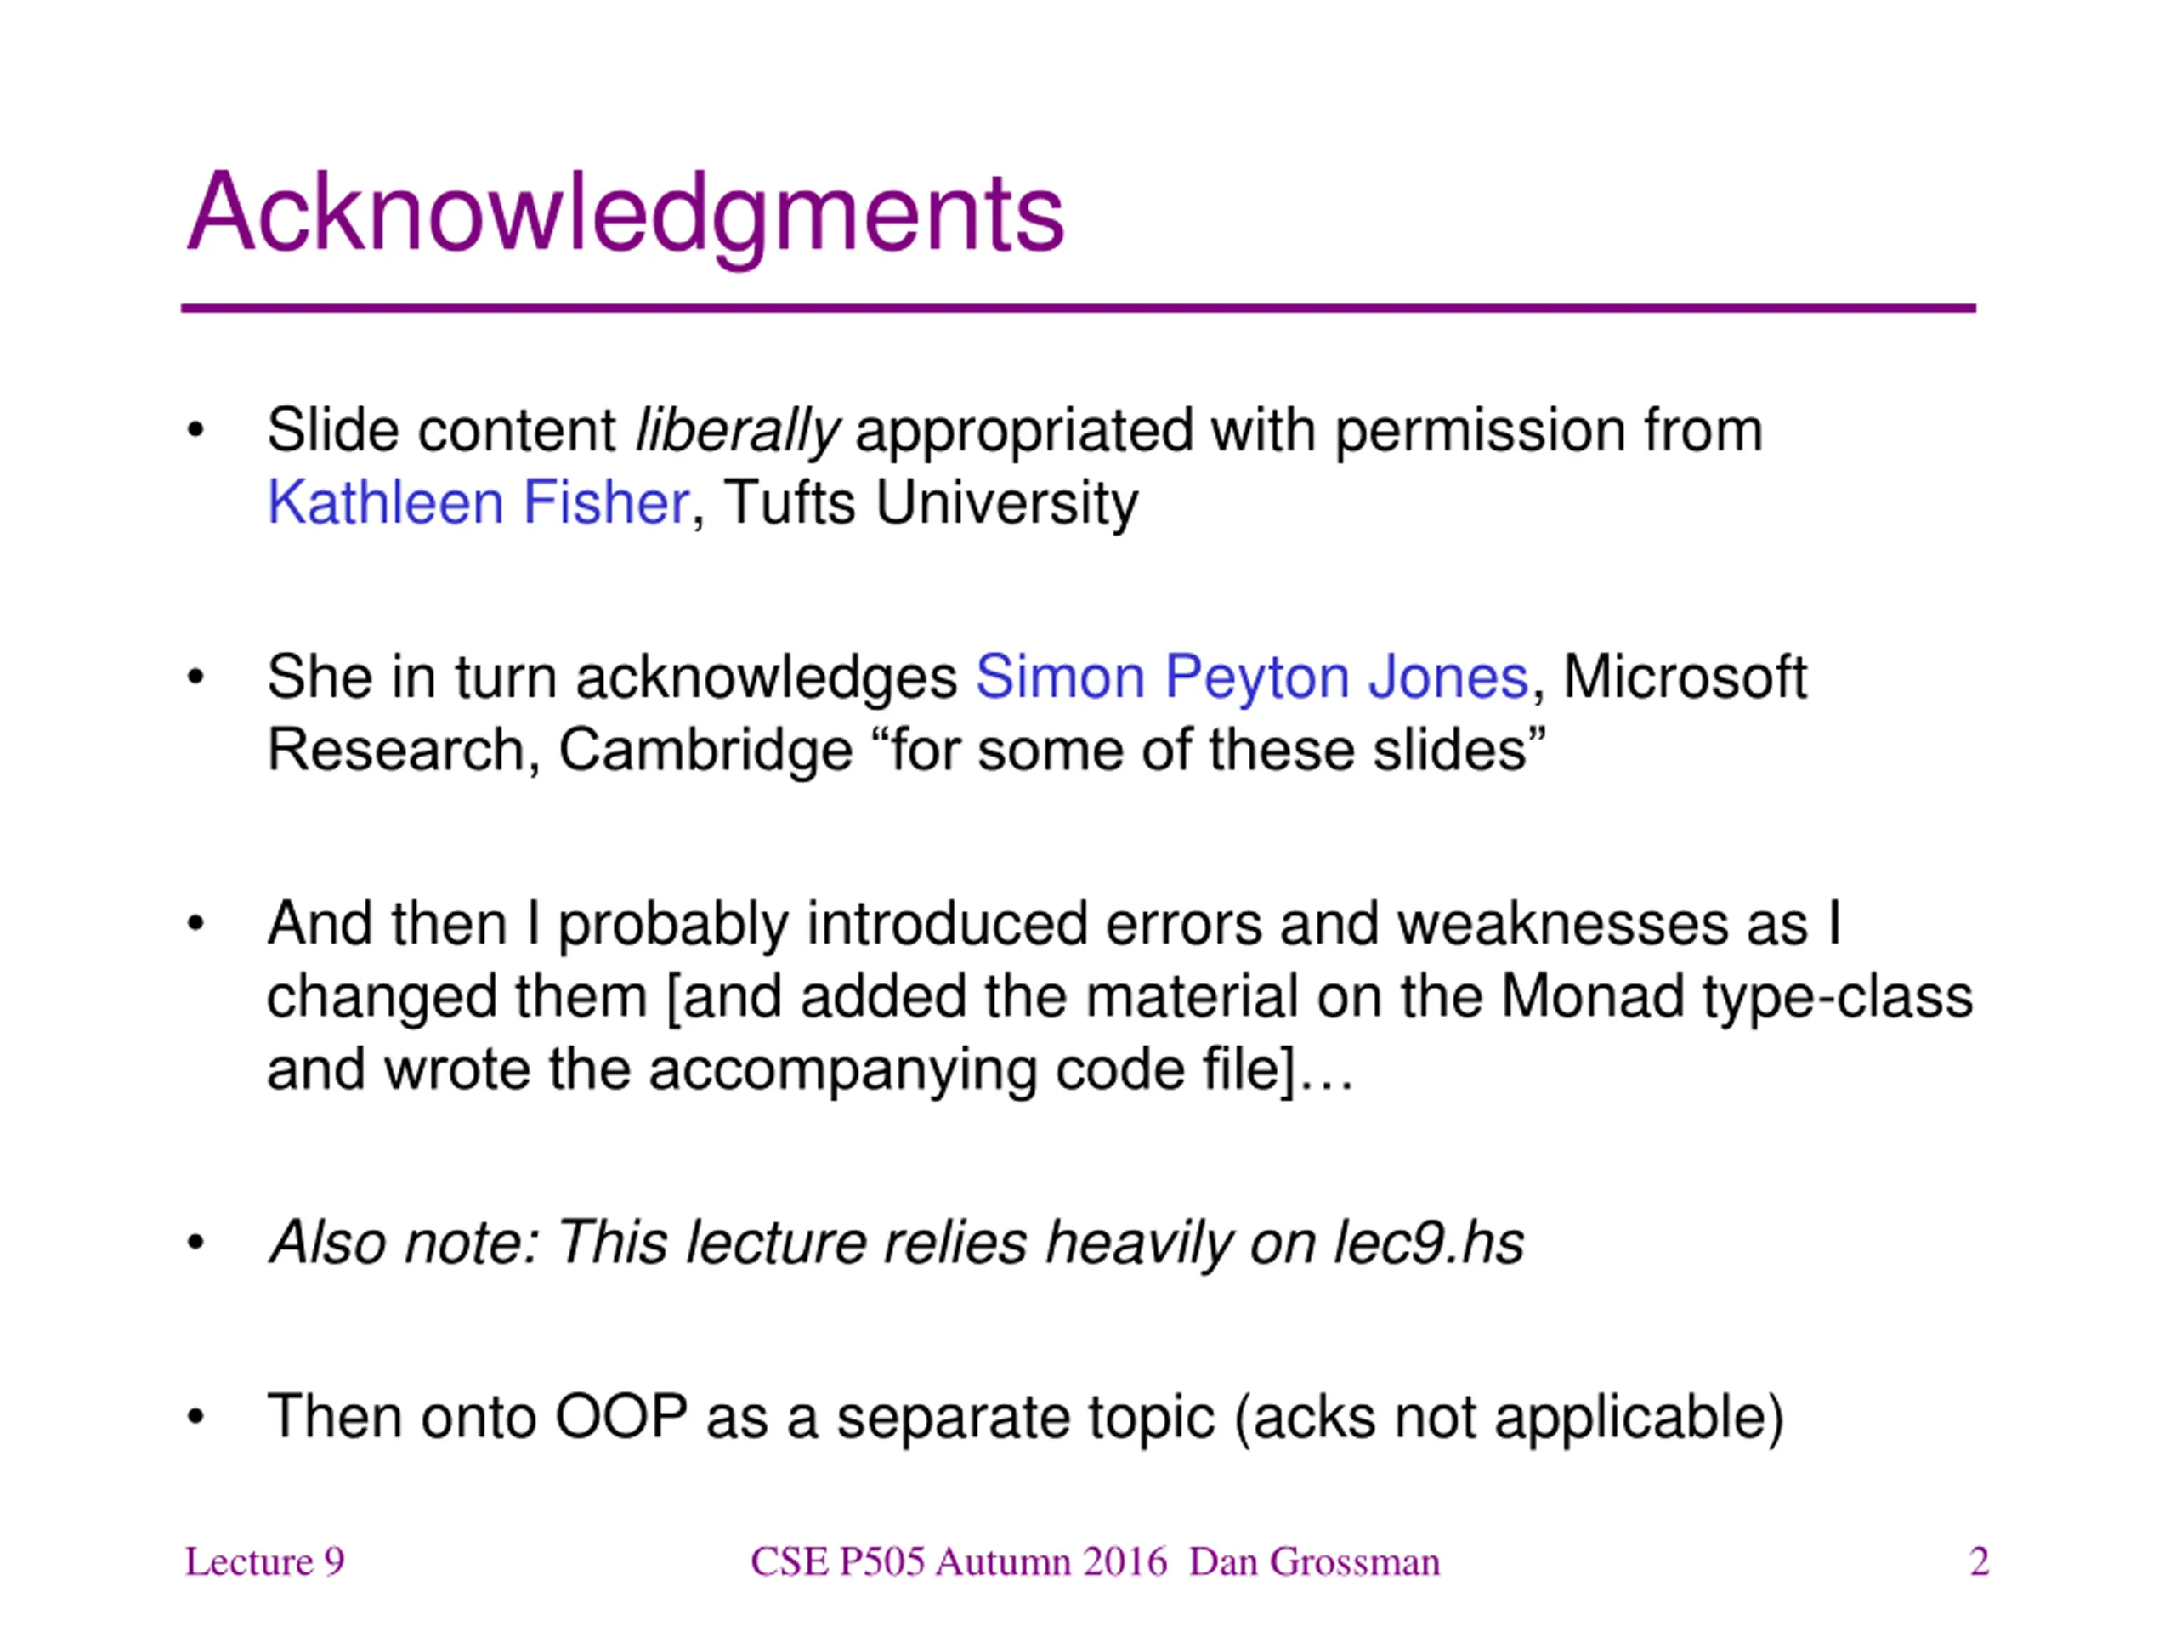The width and height of the screenshot is (2176, 1632).
Task: Click the bullet before Slide content line
Action: 195,431
